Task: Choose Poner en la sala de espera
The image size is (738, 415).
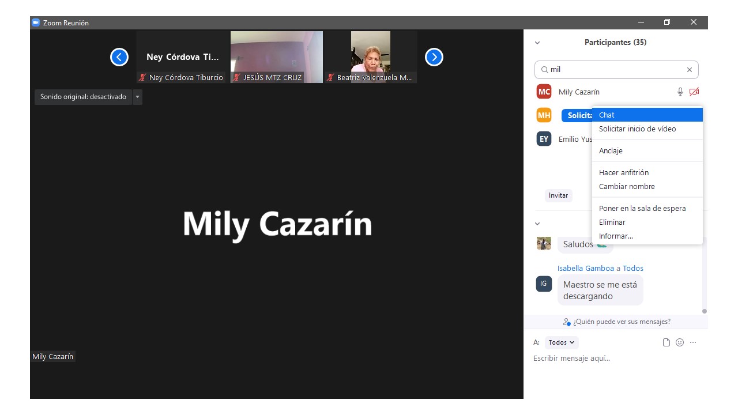Action: (647, 208)
